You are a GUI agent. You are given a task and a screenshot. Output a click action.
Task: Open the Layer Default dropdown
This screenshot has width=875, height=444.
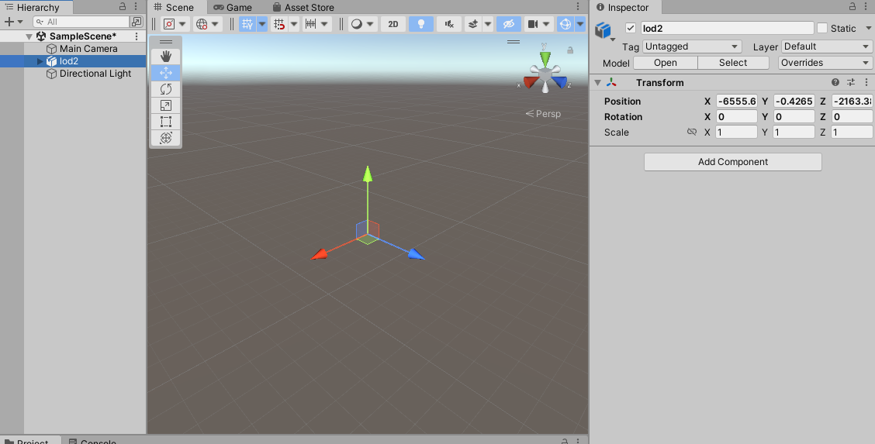[x=826, y=46]
